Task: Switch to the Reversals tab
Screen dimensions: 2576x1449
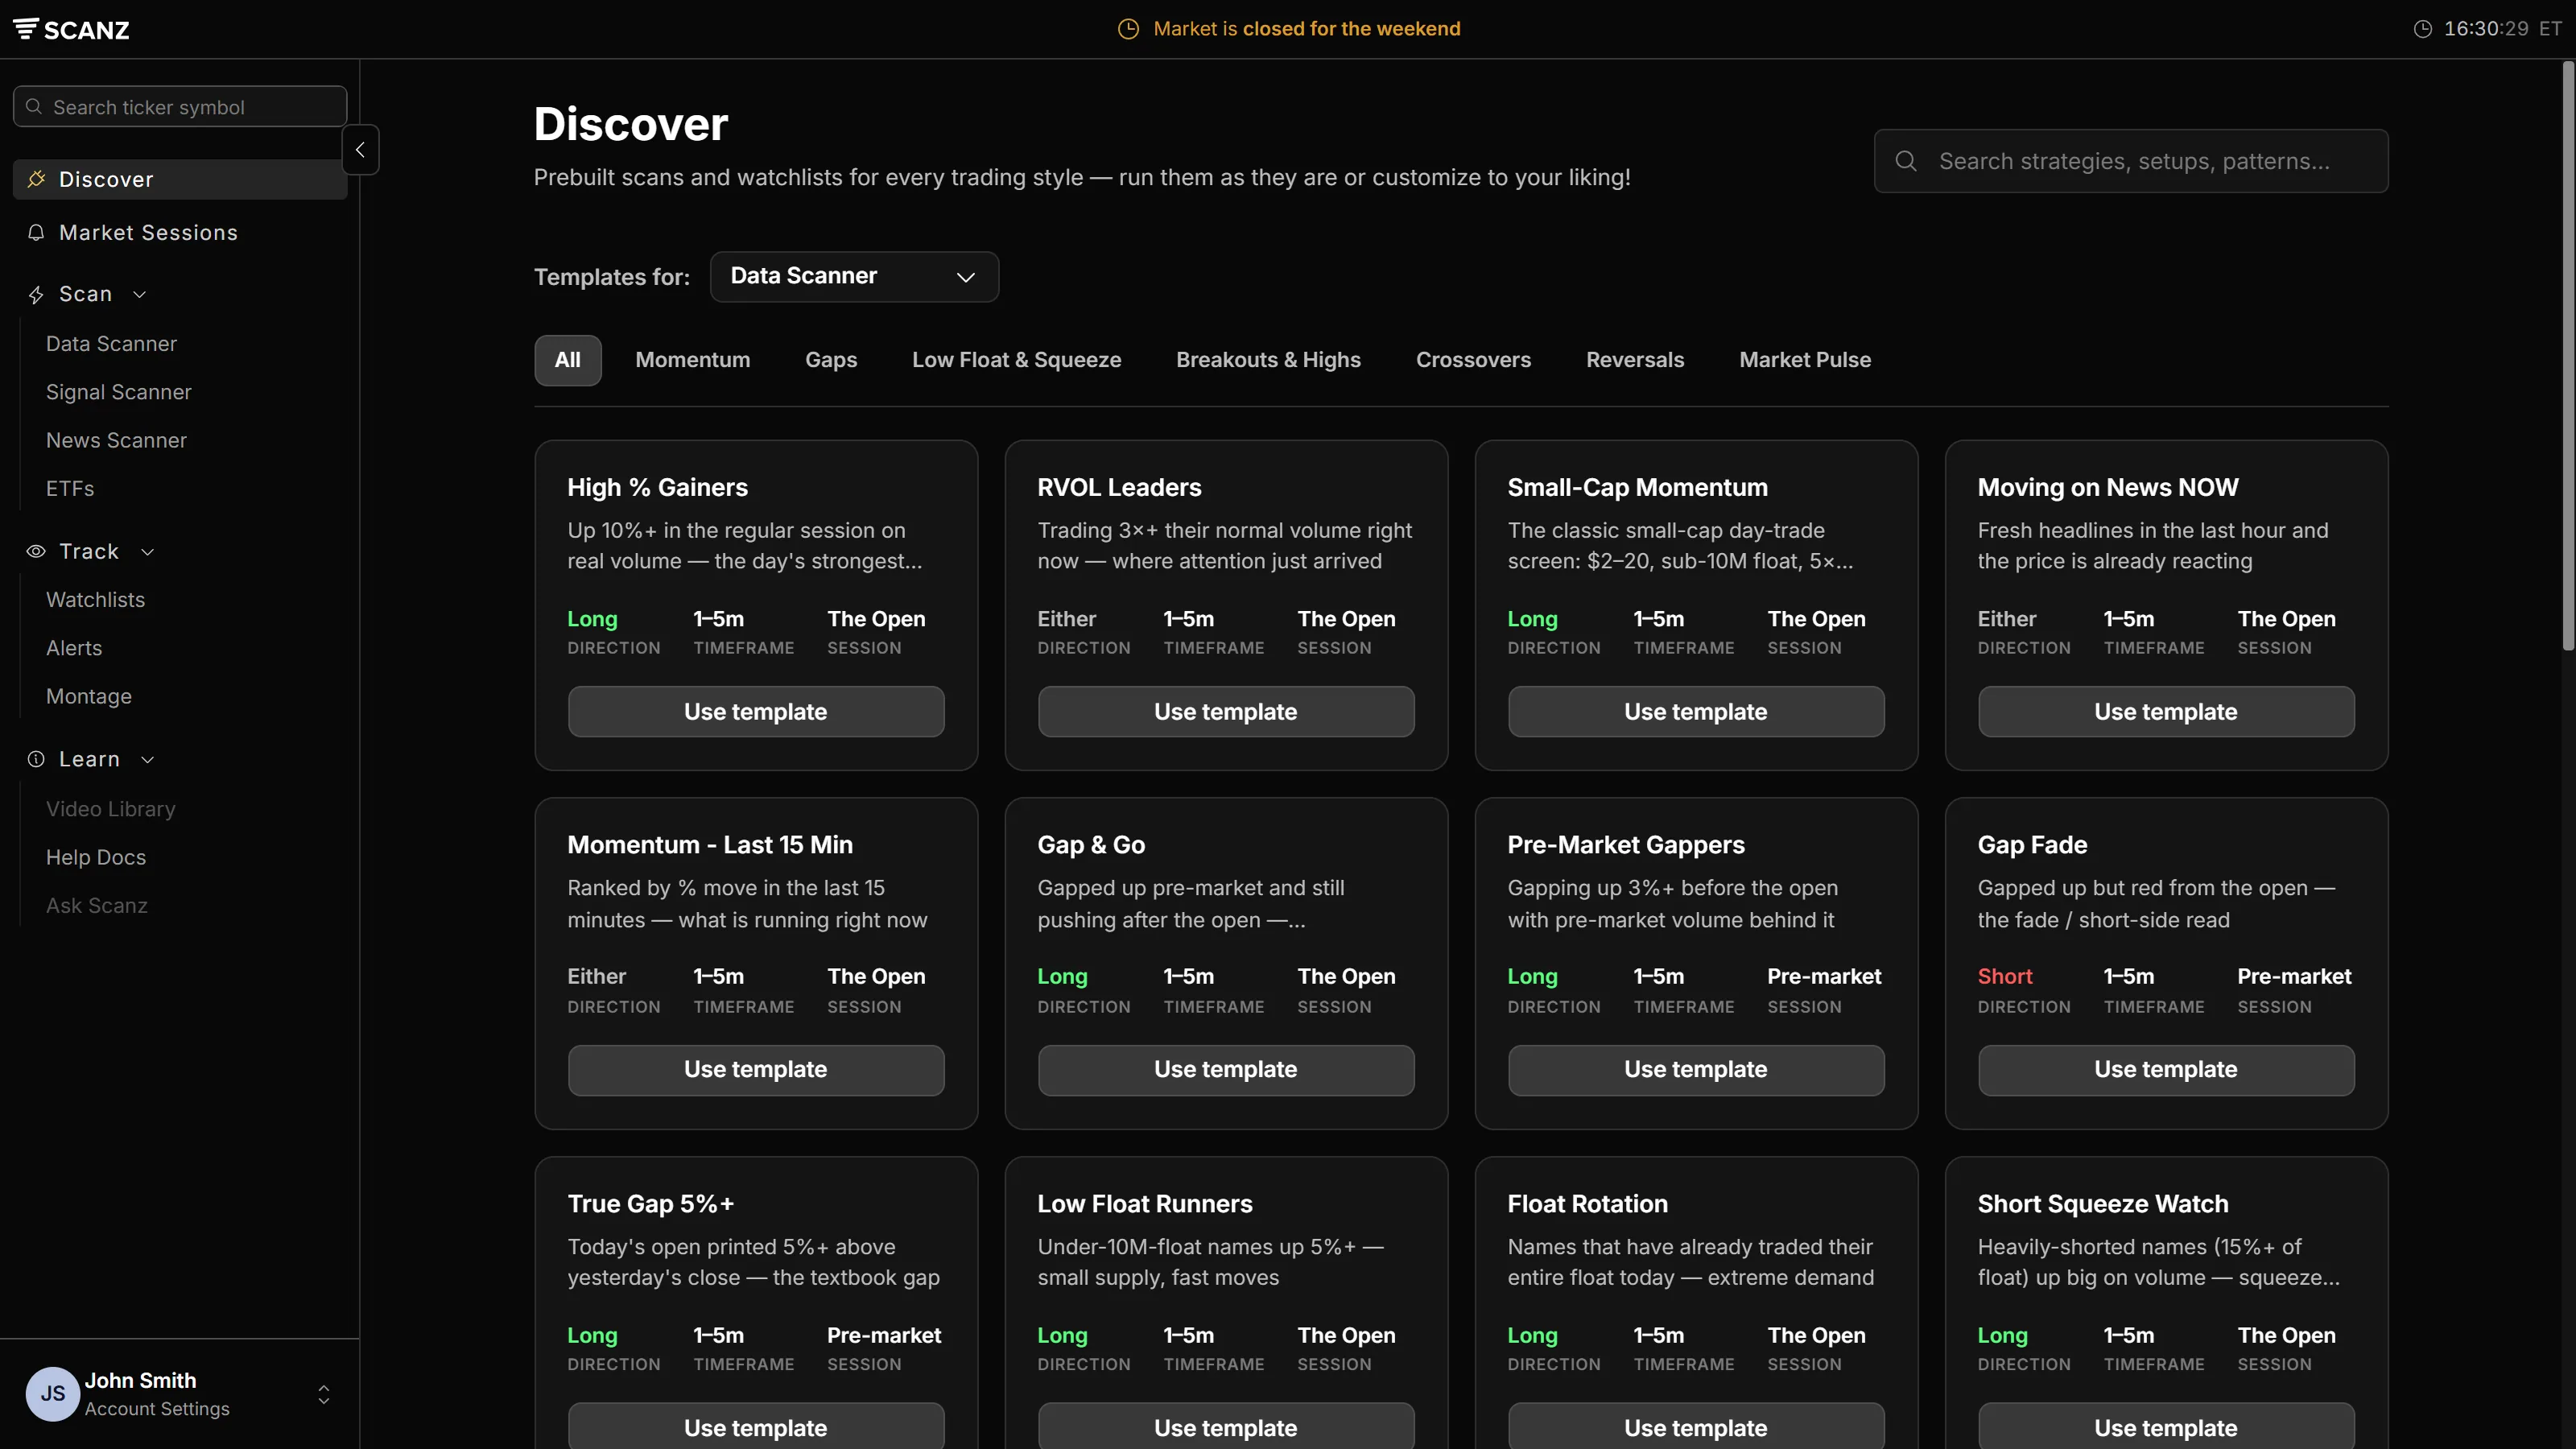Action: coord(1635,360)
